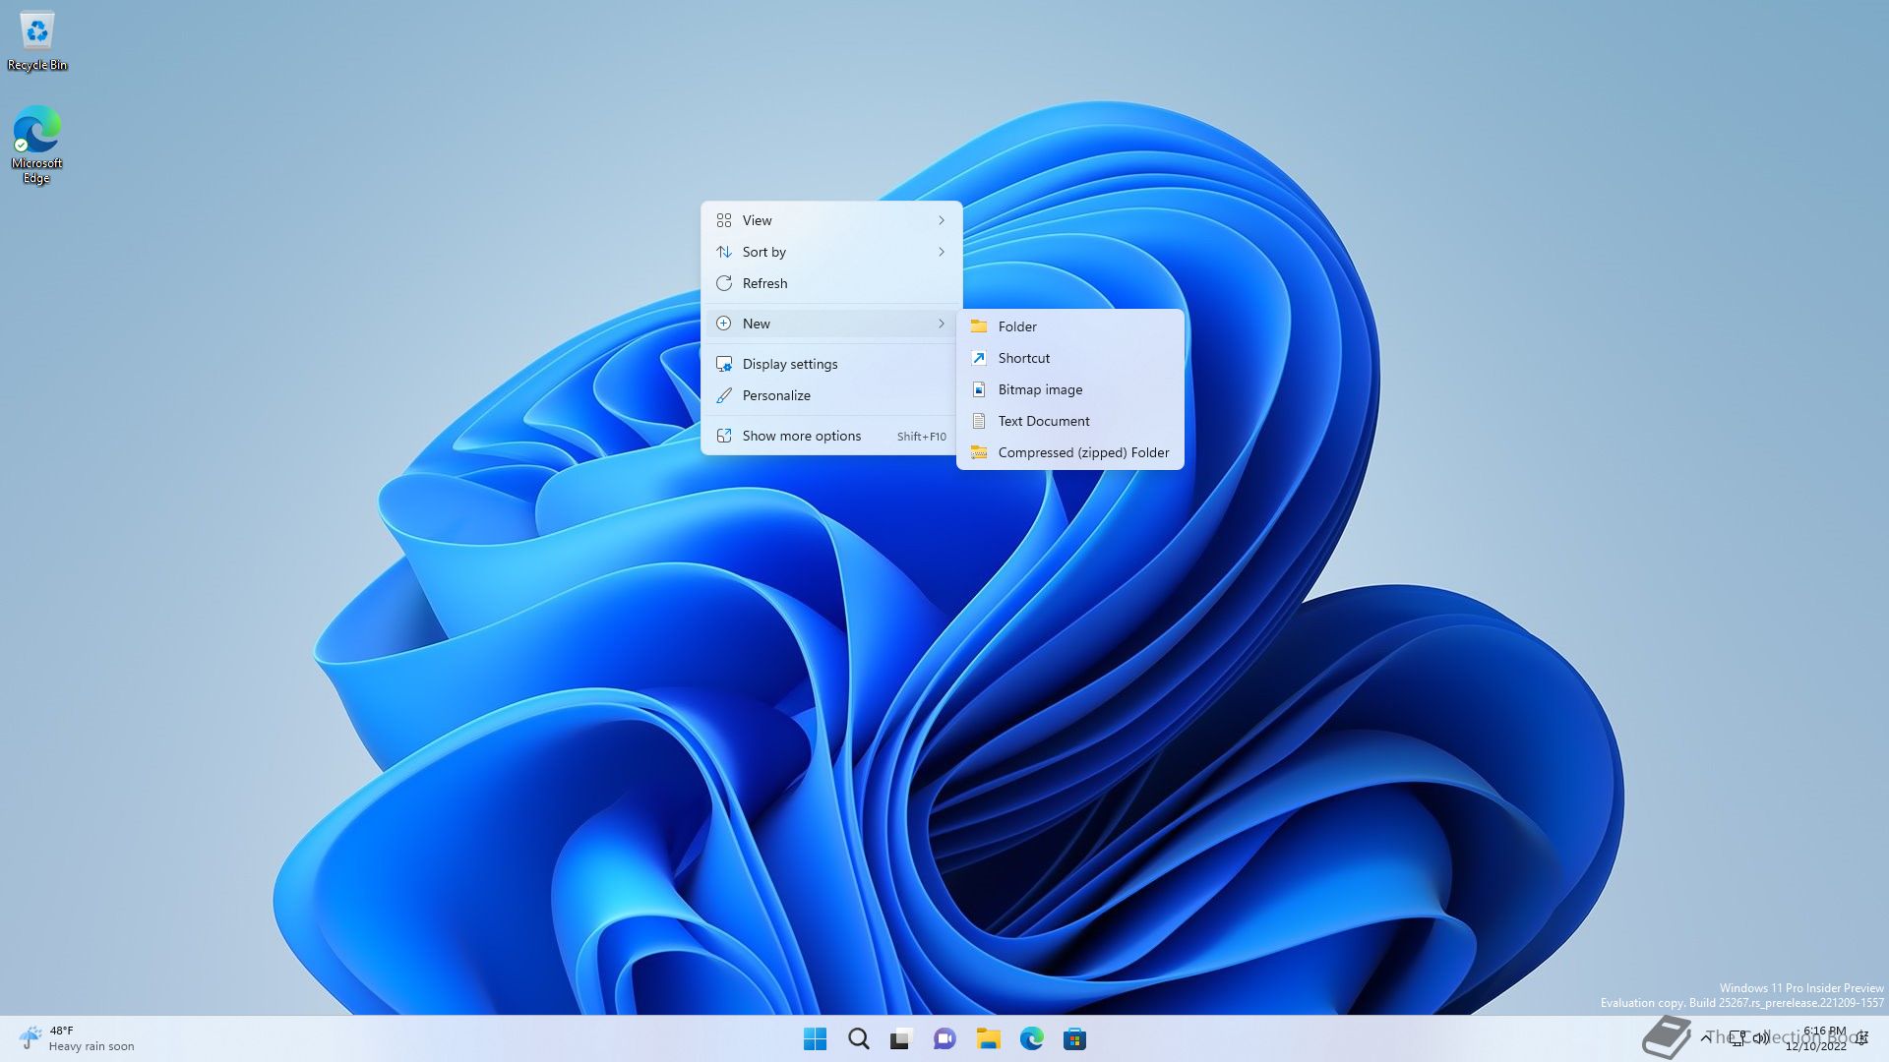Open the notification bell in the tray
The height and width of the screenshot is (1062, 1889).
(x=1862, y=1038)
